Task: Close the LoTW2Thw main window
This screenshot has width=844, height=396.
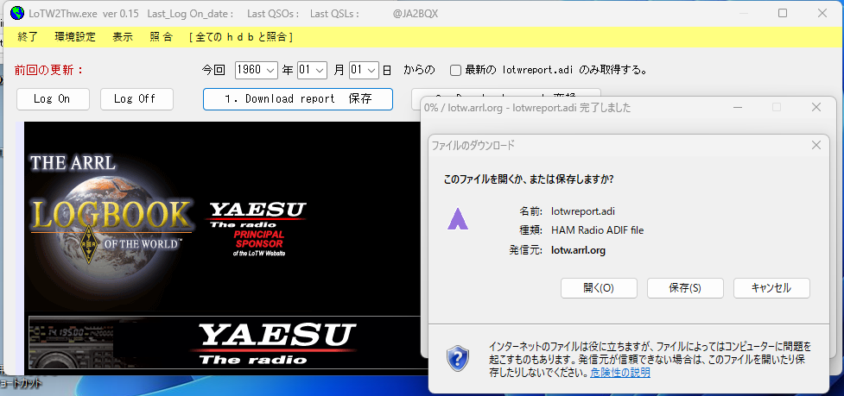Action: (x=822, y=14)
